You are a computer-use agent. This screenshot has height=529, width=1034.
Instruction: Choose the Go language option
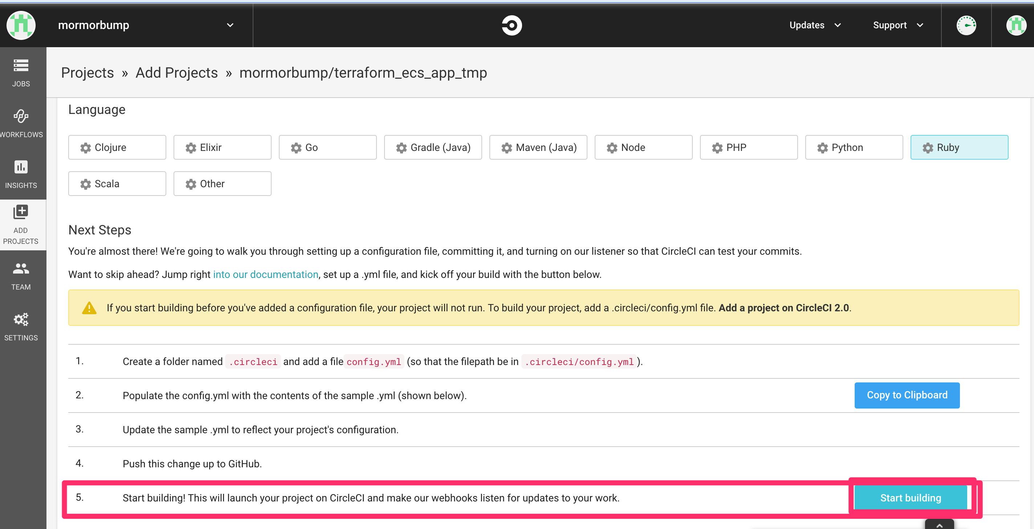tap(327, 148)
